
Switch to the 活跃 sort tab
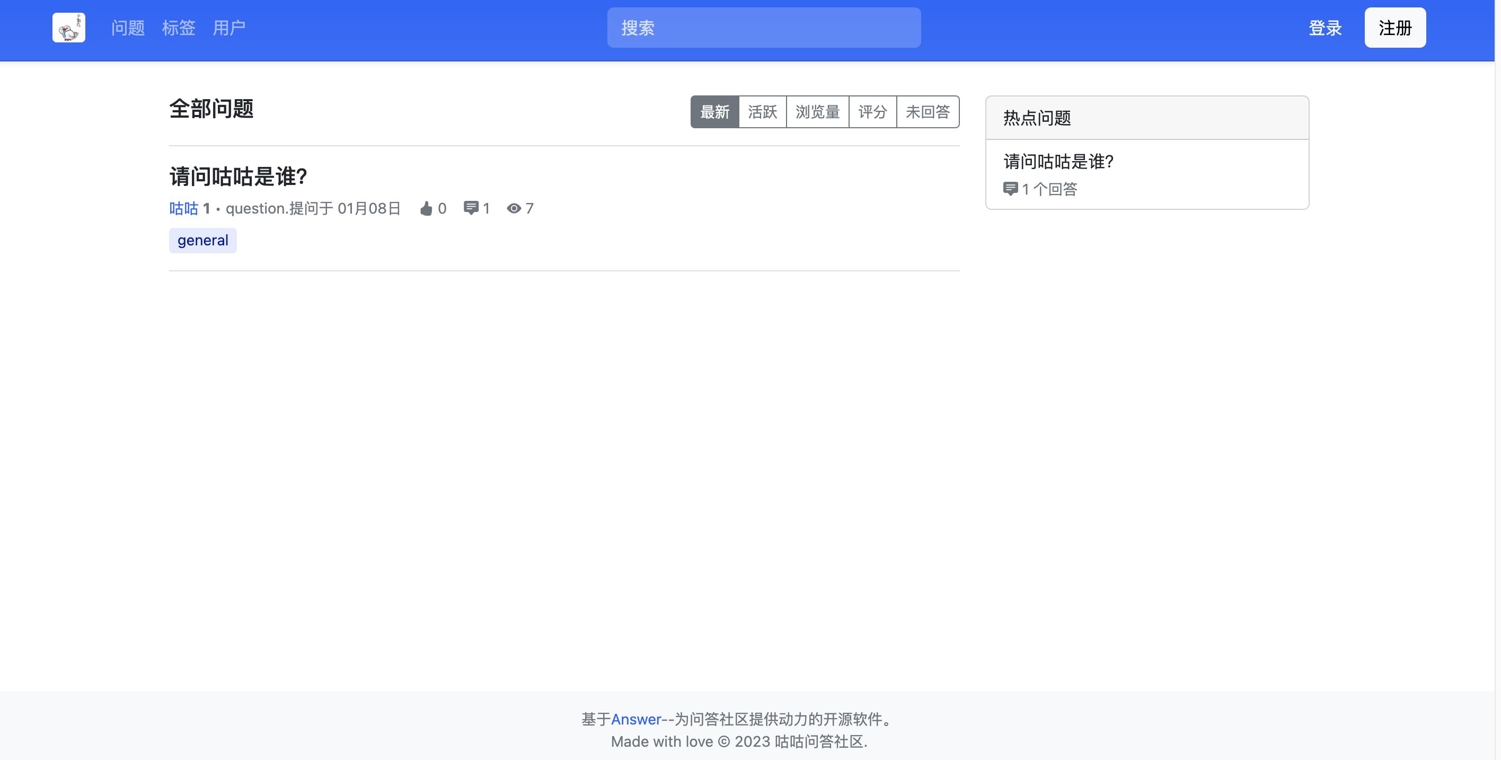tap(762, 112)
